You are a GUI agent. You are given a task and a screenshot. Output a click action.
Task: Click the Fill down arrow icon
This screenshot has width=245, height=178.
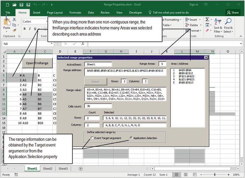(x=207, y=25)
